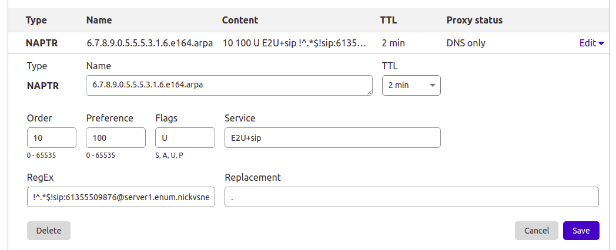Click the Name column header
The height and width of the screenshot is (250, 616).
99,20
